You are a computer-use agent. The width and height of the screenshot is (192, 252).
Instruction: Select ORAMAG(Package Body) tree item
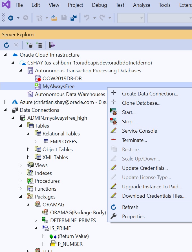pyautogui.click(x=78, y=213)
